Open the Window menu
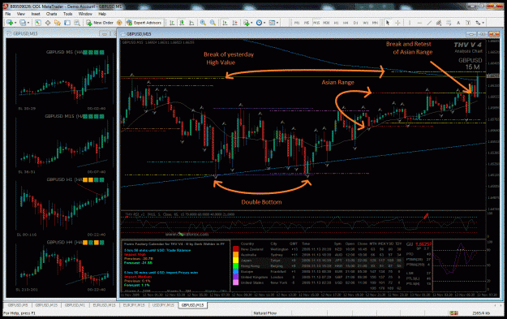Viewport: 507px width, 319px height. tap(85, 14)
